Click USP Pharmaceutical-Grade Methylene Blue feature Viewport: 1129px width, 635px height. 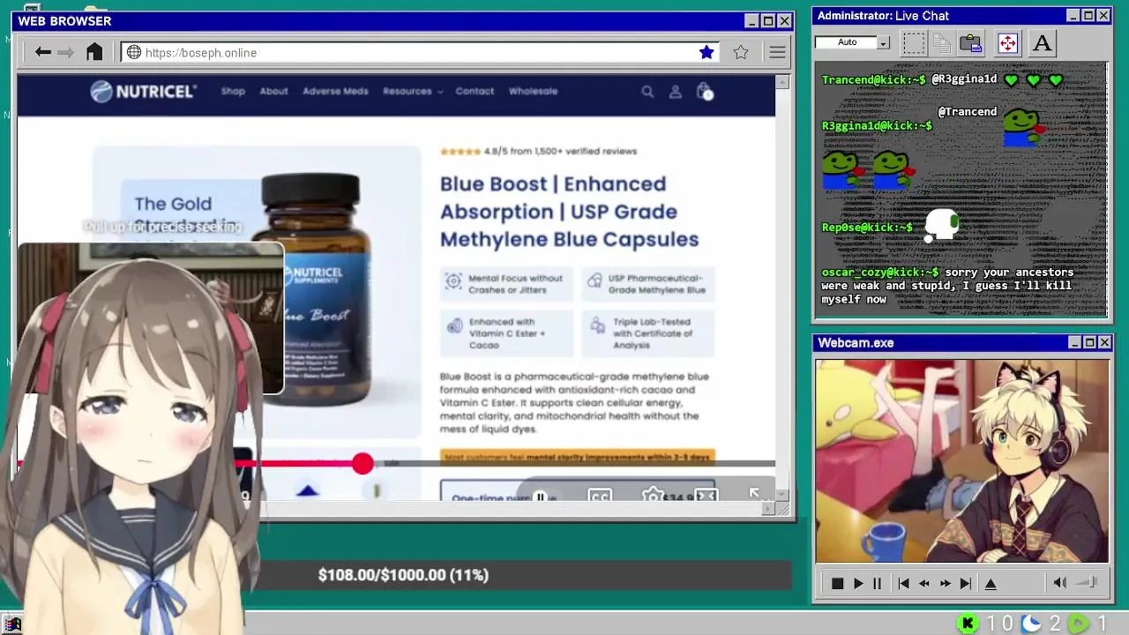pos(648,284)
